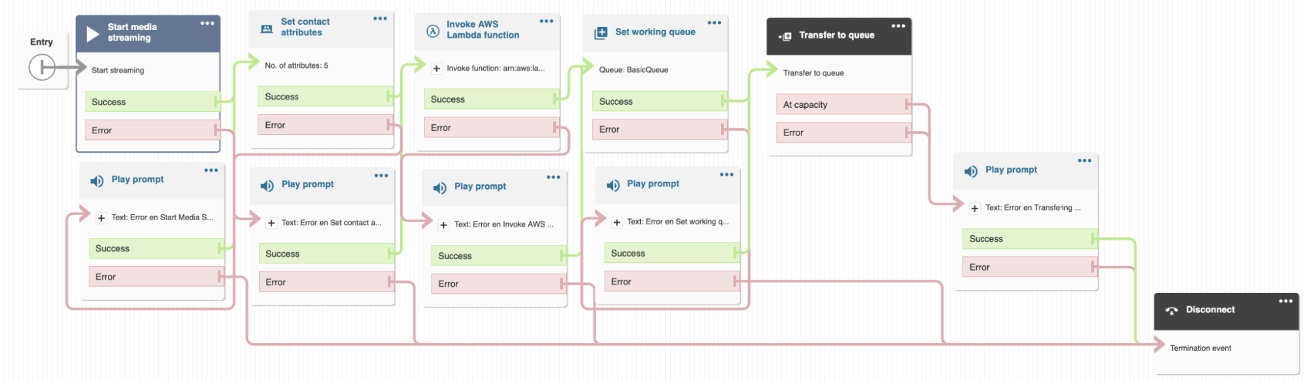This screenshot has width=1307, height=381.
Task: Expand Text: Error en Transfering ... plus
Action: [975, 208]
